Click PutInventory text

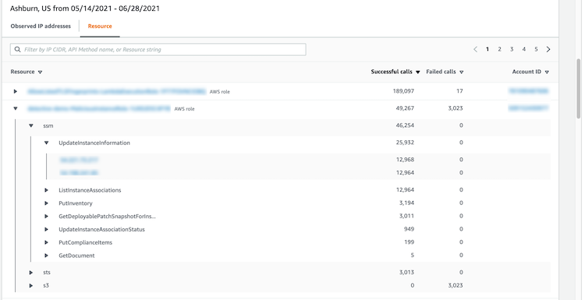click(x=76, y=203)
